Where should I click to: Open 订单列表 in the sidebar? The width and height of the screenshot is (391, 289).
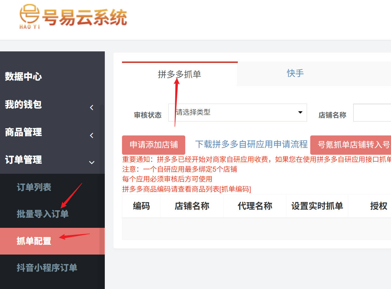[x=34, y=187]
